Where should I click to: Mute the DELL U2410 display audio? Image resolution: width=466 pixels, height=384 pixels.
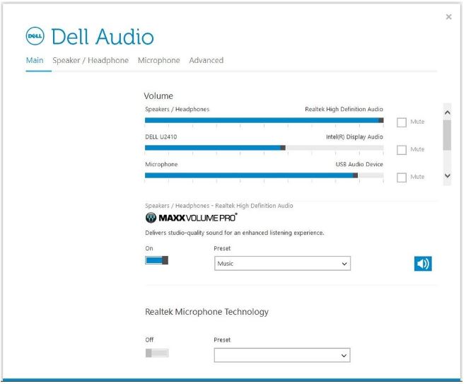click(402, 150)
